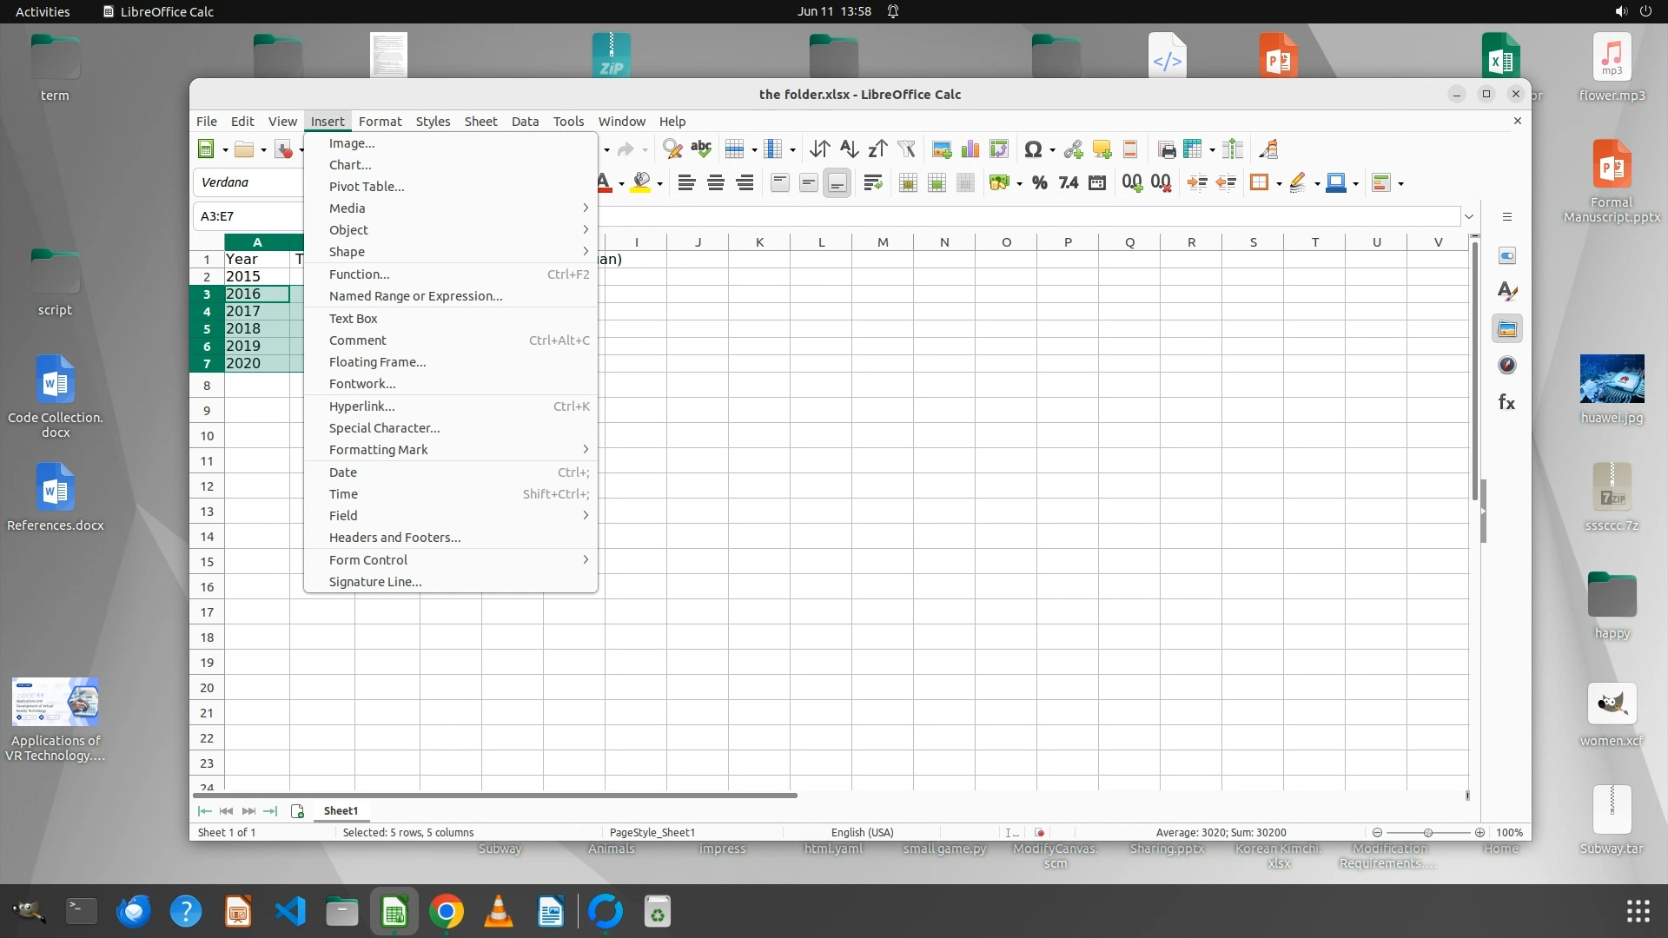This screenshot has width=1668, height=938.
Task: Click the Spelling check icon
Action: point(701,149)
